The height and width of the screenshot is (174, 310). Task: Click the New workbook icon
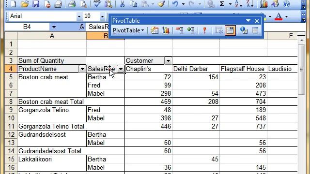pyautogui.click(x=13, y=3)
